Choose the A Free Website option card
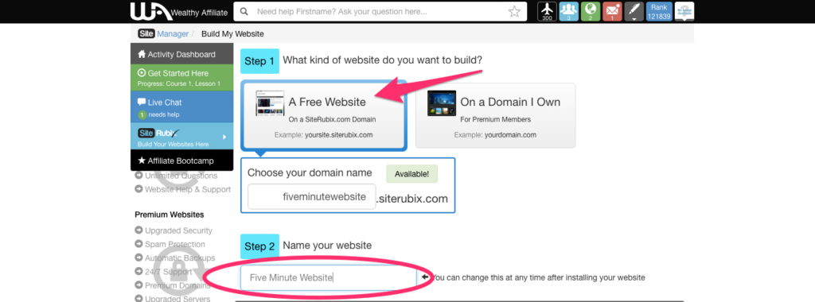This screenshot has width=815, height=302. pyautogui.click(x=324, y=115)
